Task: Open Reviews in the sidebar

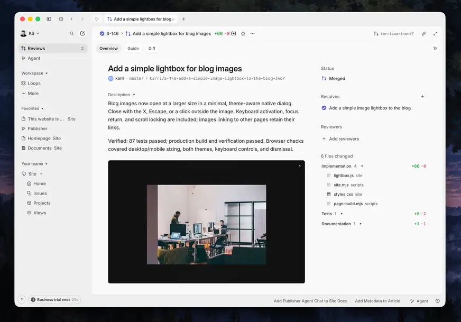Action: [x=53, y=49]
